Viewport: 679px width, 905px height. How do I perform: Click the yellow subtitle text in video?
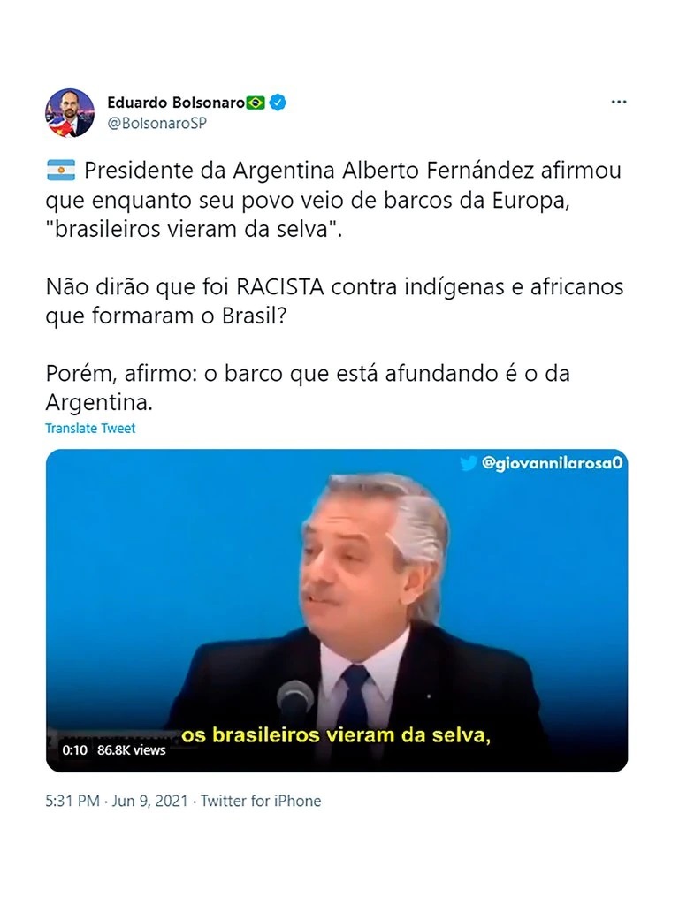click(x=335, y=735)
